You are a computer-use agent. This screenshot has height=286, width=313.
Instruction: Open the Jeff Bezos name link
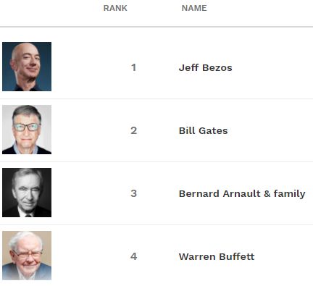coord(206,67)
